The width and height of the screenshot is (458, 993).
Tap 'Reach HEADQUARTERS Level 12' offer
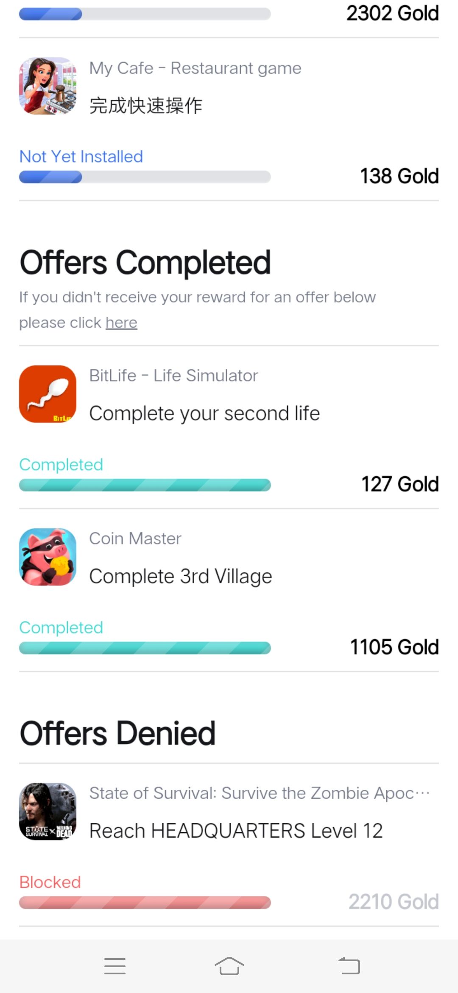click(236, 831)
